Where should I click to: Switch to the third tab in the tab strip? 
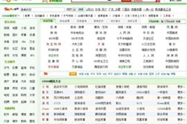82,21
